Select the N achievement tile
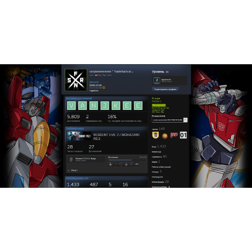 [x=94, y=106]
